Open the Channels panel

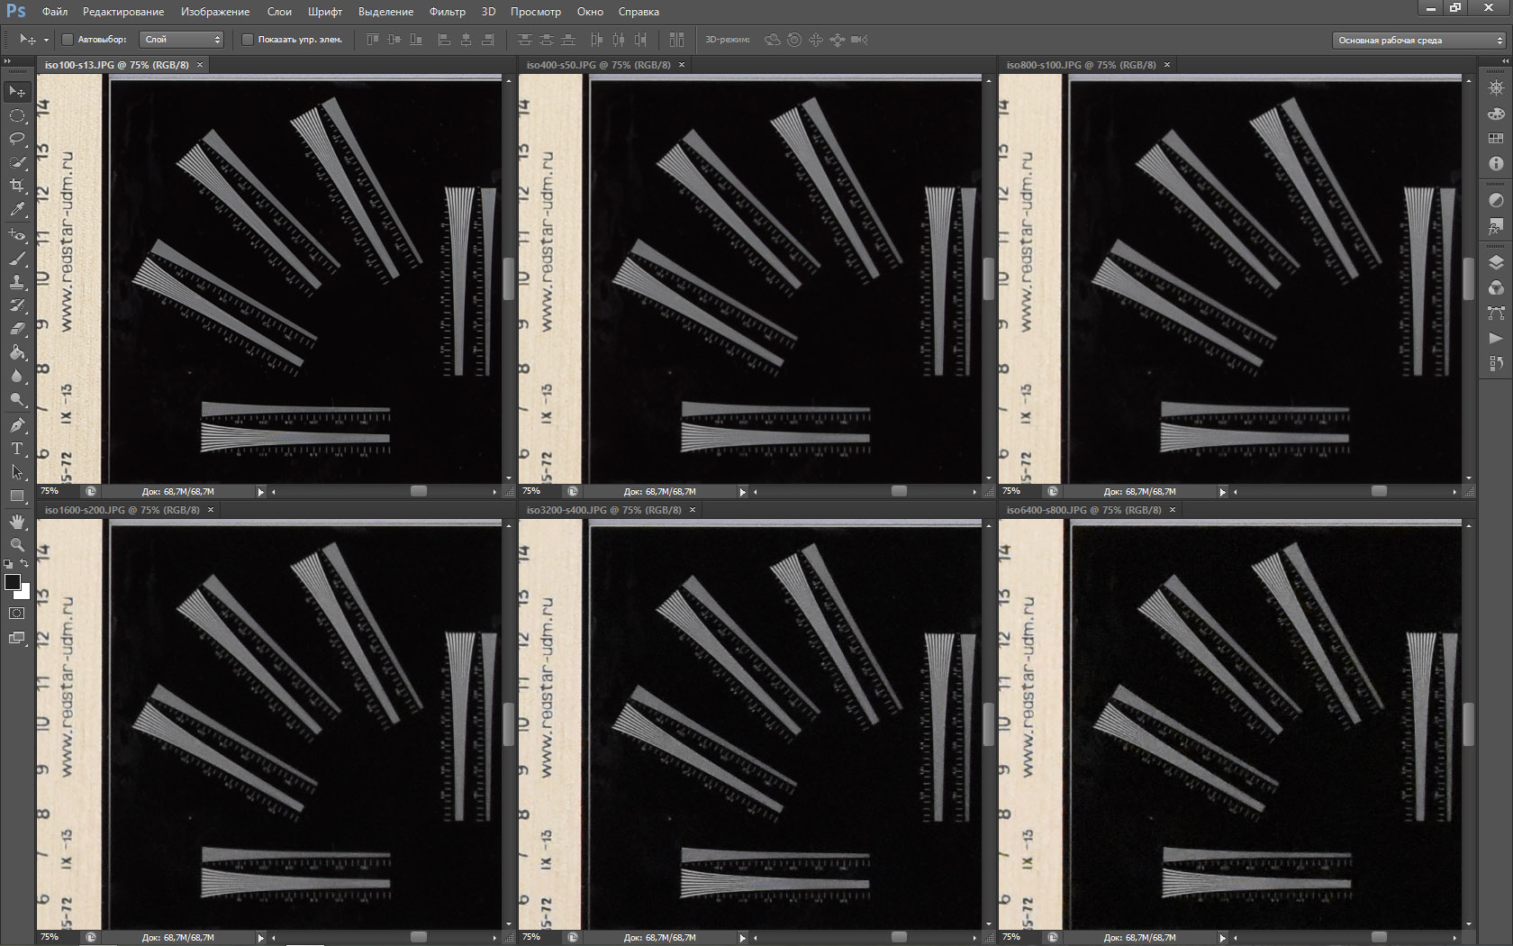coord(1496,288)
